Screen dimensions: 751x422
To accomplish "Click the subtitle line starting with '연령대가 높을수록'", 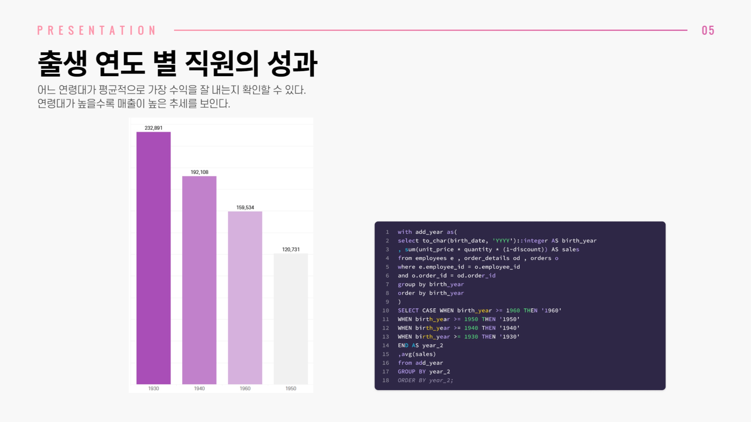I will [134, 103].
